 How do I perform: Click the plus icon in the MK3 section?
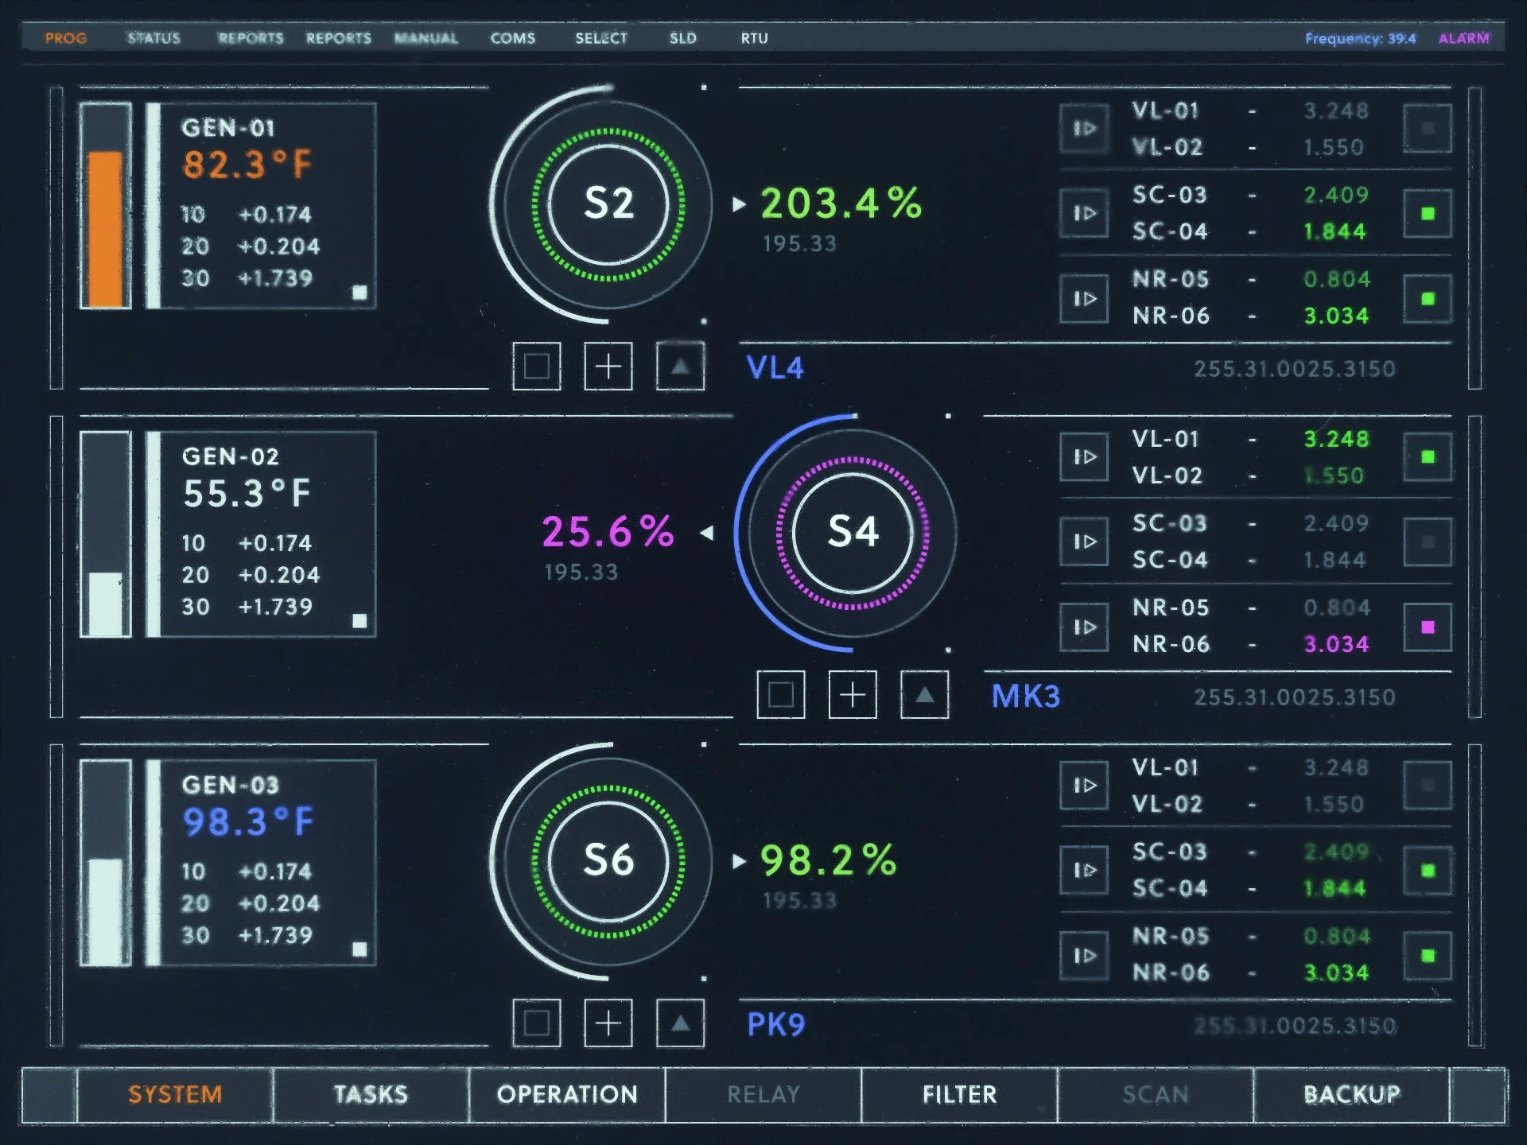pos(853,695)
